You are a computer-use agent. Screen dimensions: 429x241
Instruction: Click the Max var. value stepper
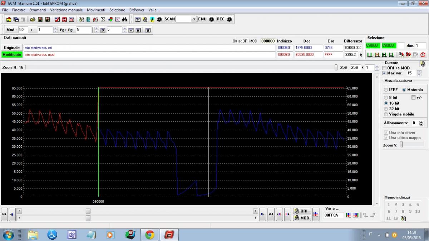pyautogui.click(x=419, y=73)
